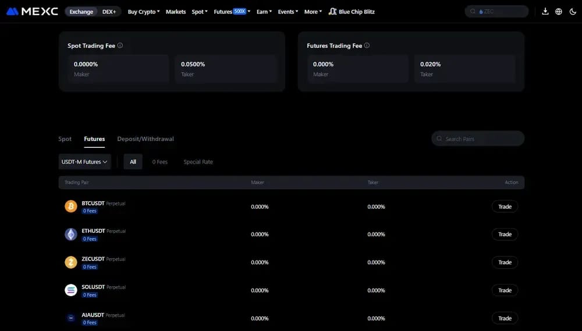Expand the More menu

tap(313, 12)
